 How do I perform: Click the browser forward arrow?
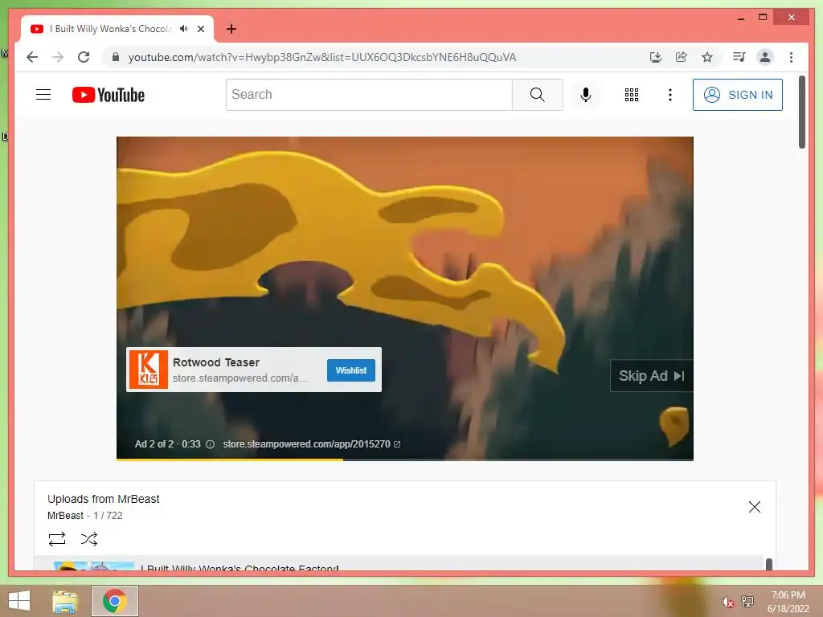58,57
